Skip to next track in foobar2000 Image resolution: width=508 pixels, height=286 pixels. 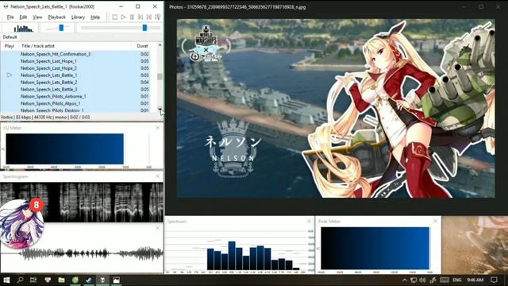pos(149,17)
